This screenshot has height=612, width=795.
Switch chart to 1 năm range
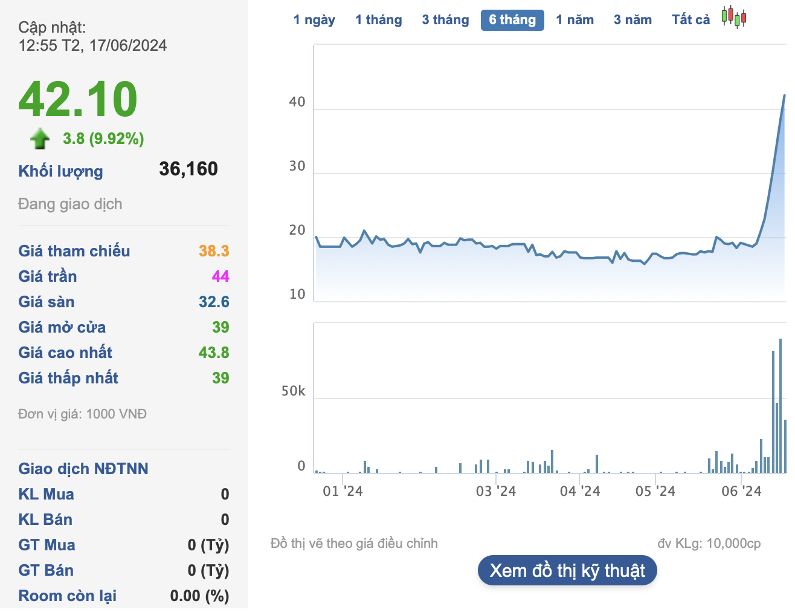[x=575, y=20]
